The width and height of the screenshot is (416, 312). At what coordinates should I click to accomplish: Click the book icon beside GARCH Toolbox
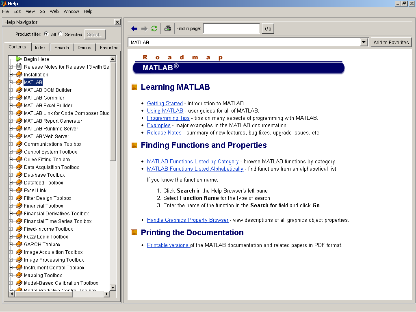point(19,244)
